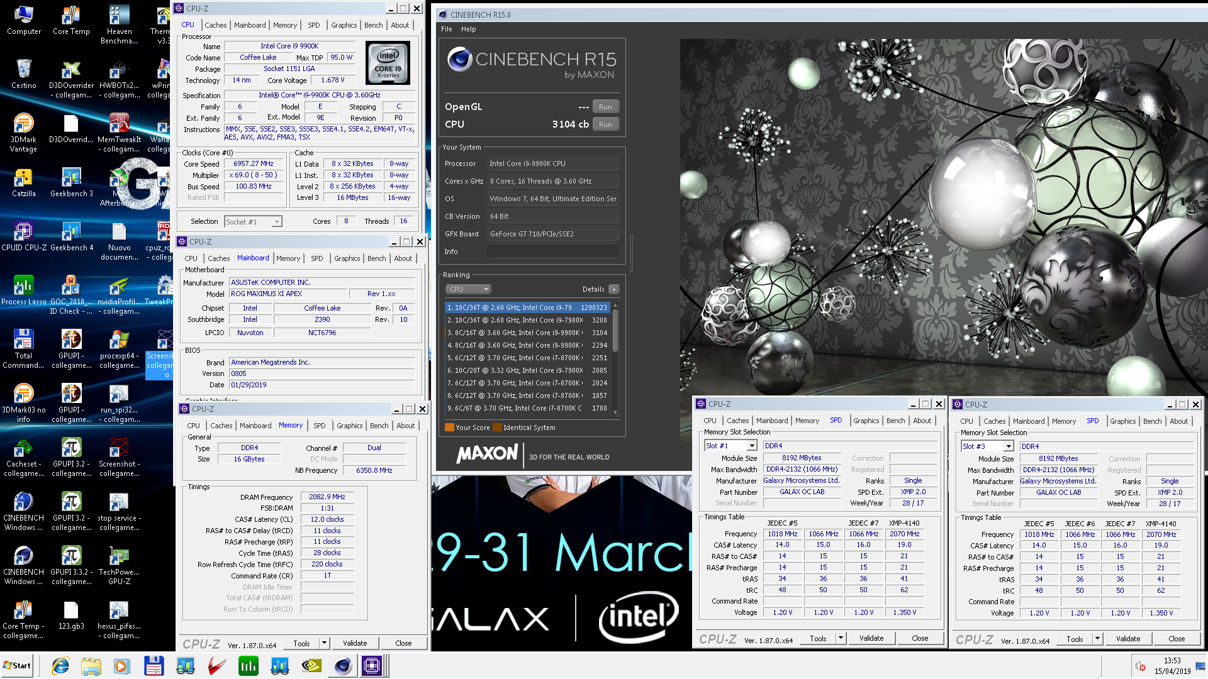Open Cacheset shortcut icon
The width and height of the screenshot is (1208, 679).
[x=23, y=458]
